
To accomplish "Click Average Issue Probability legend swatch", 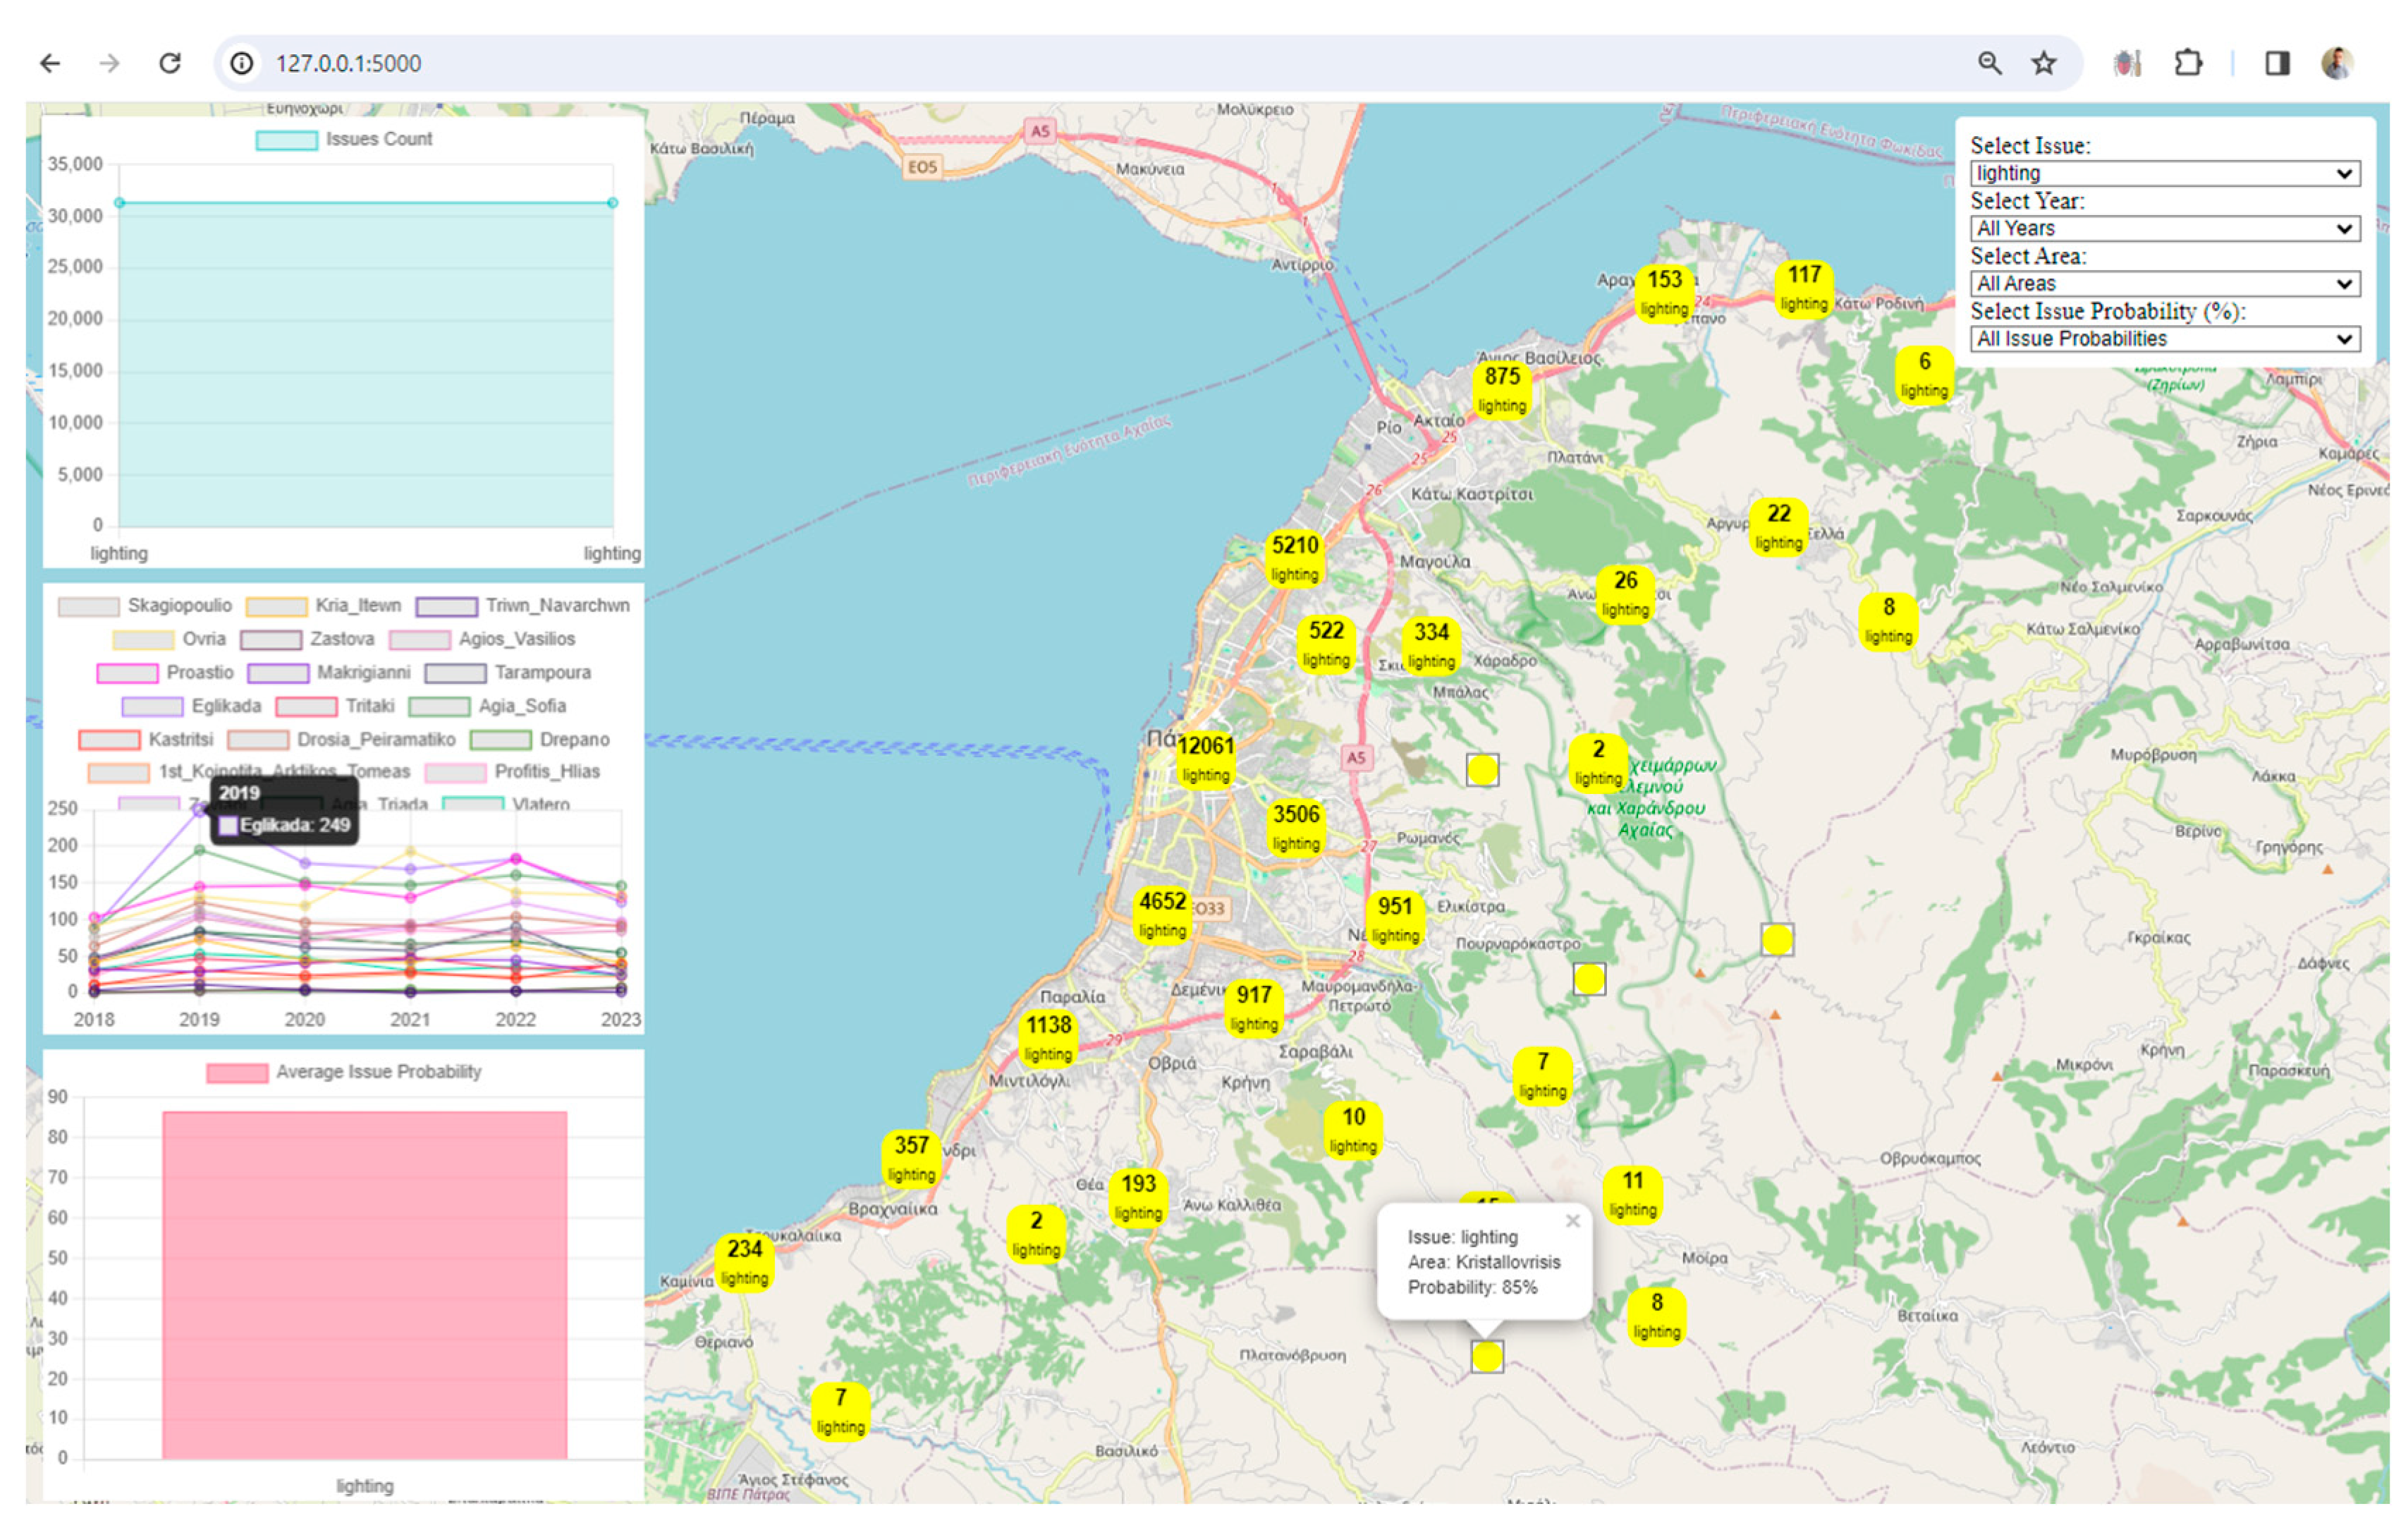I will (237, 1072).
